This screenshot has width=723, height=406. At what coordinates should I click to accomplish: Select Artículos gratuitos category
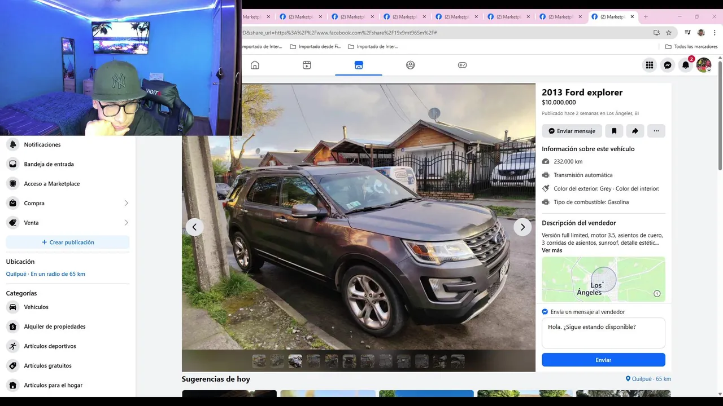pyautogui.click(x=68, y=365)
